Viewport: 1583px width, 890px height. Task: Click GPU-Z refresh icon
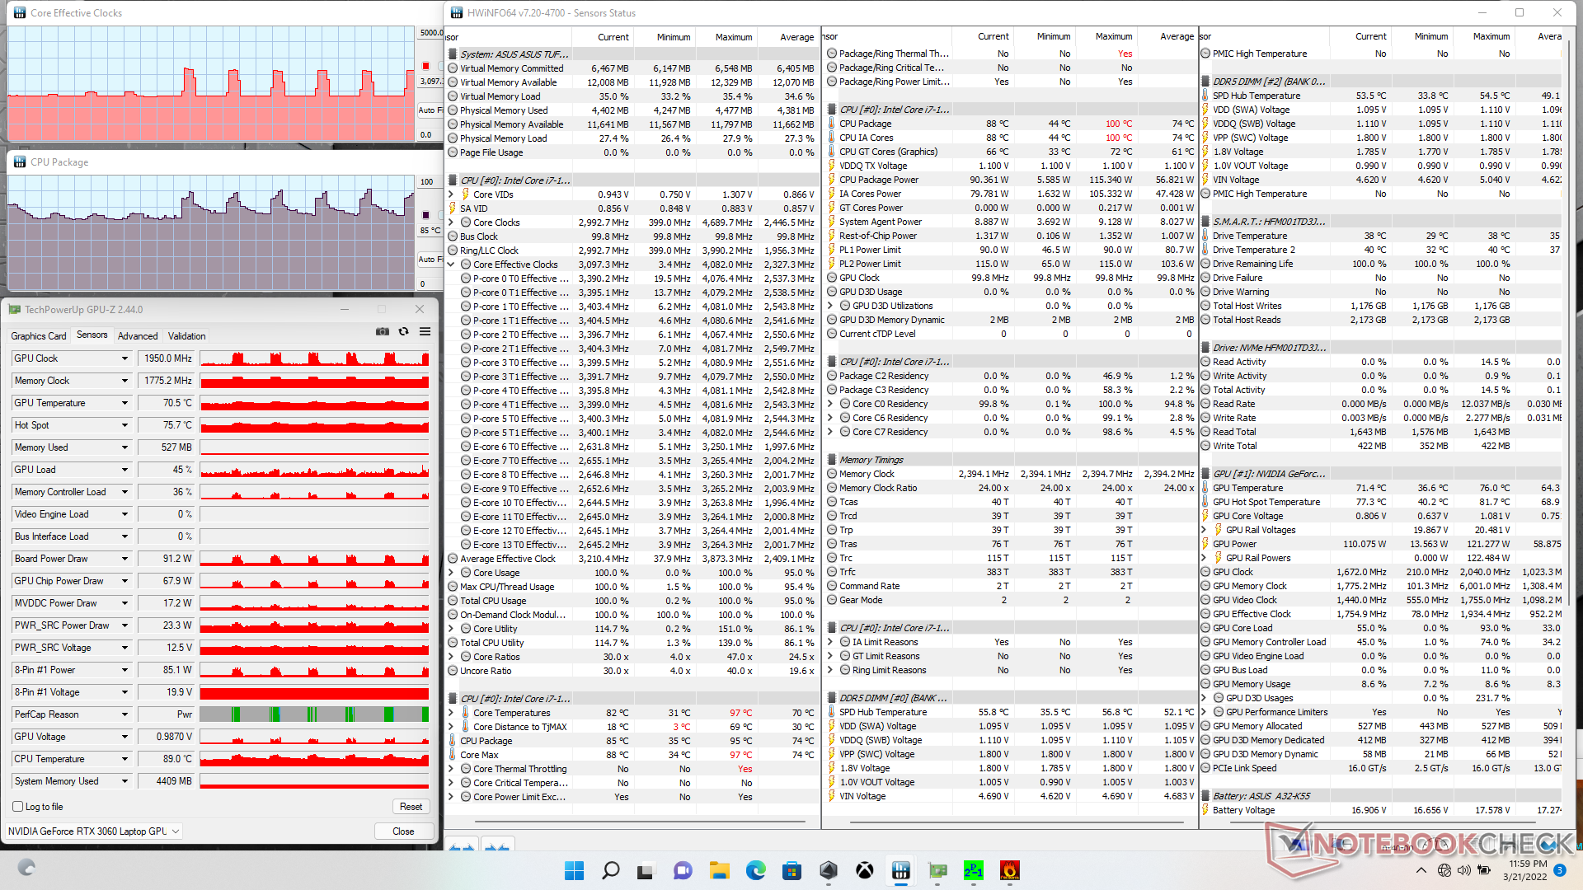point(403,331)
